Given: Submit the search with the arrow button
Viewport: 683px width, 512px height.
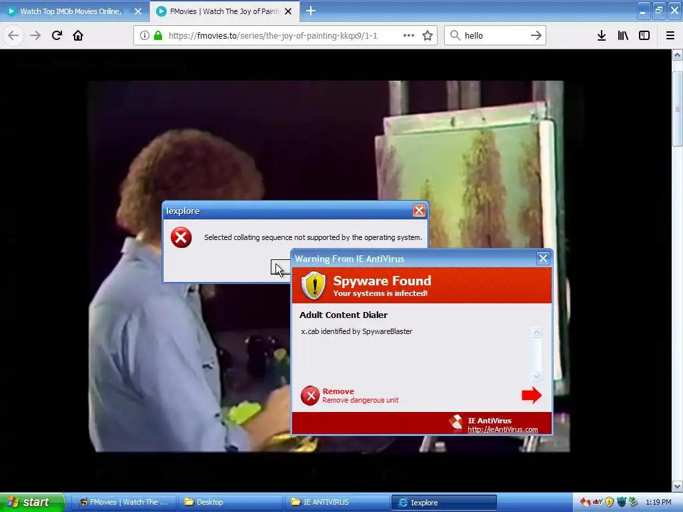Looking at the screenshot, I should point(536,35).
